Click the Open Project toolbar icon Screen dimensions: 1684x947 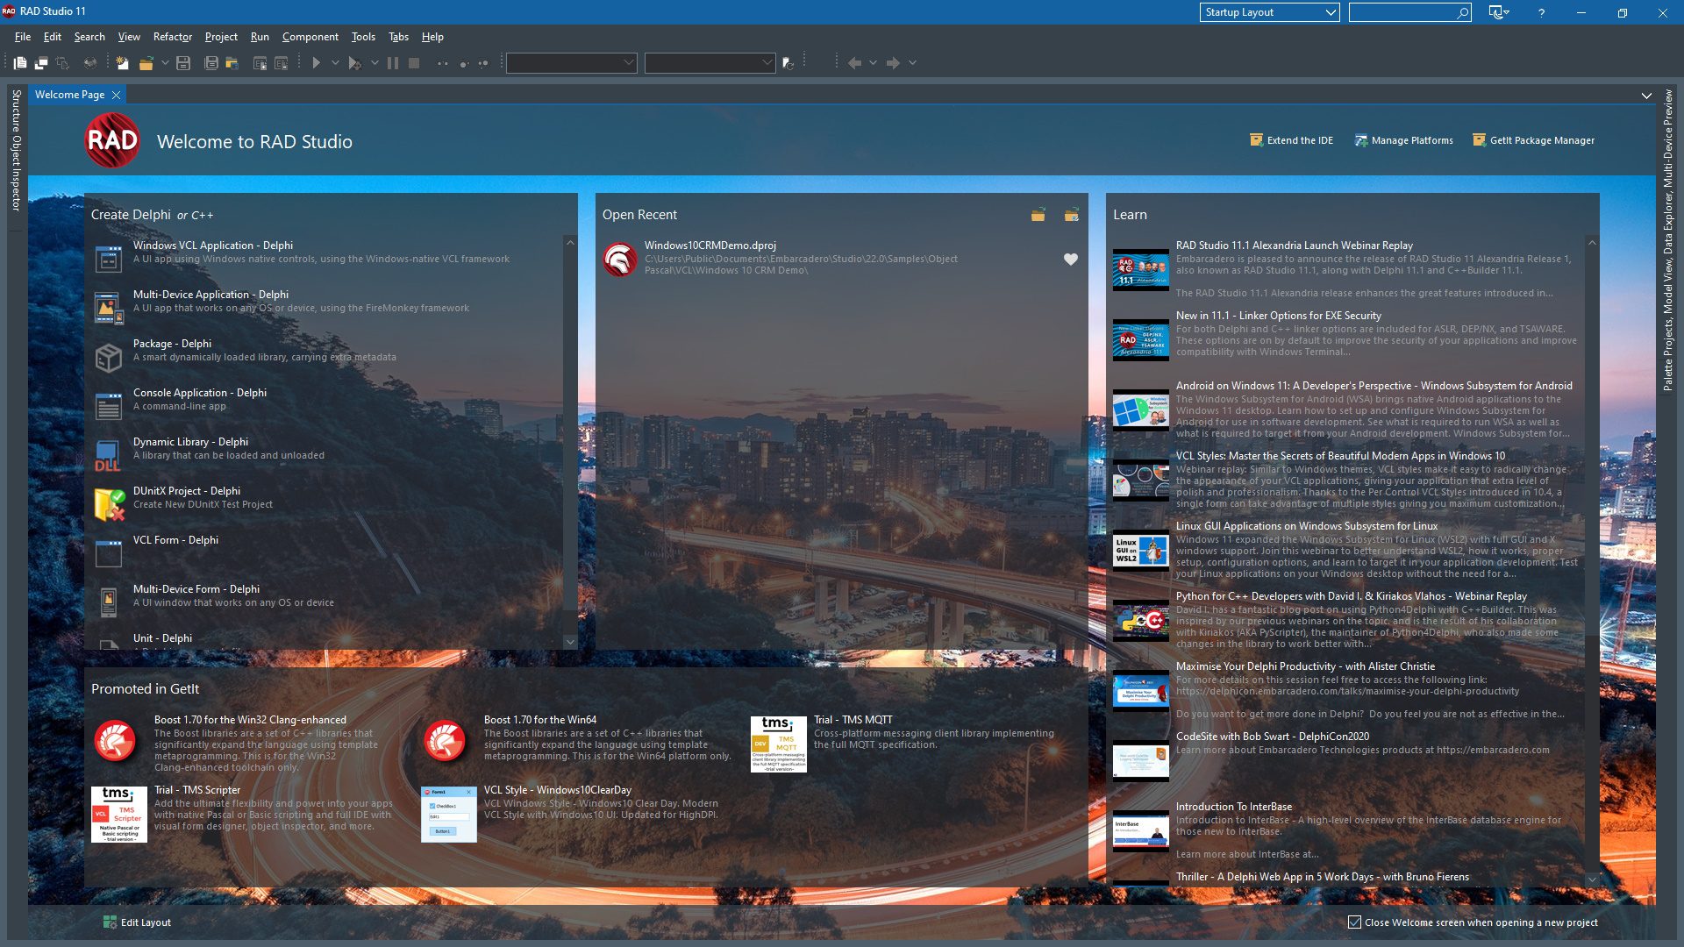click(232, 63)
